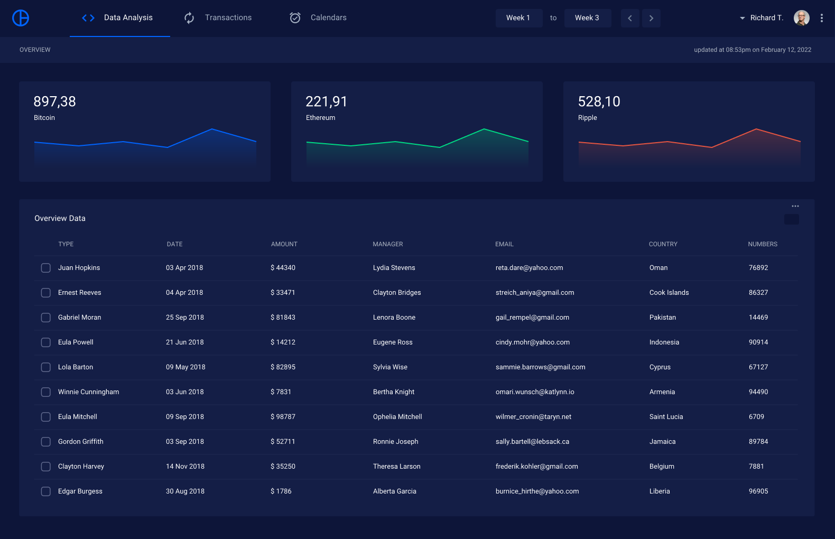Expand the Richard T. user dropdown arrow
The image size is (835, 539).
[743, 18]
